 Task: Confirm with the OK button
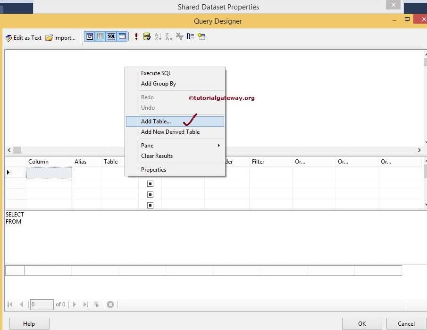(x=362, y=324)
